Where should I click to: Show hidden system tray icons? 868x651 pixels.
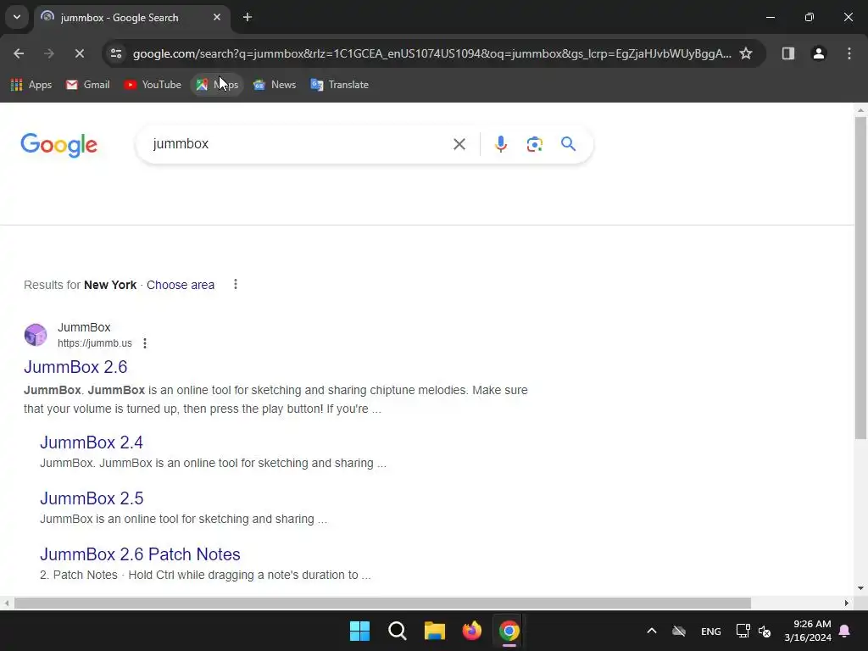coord(652,631)
